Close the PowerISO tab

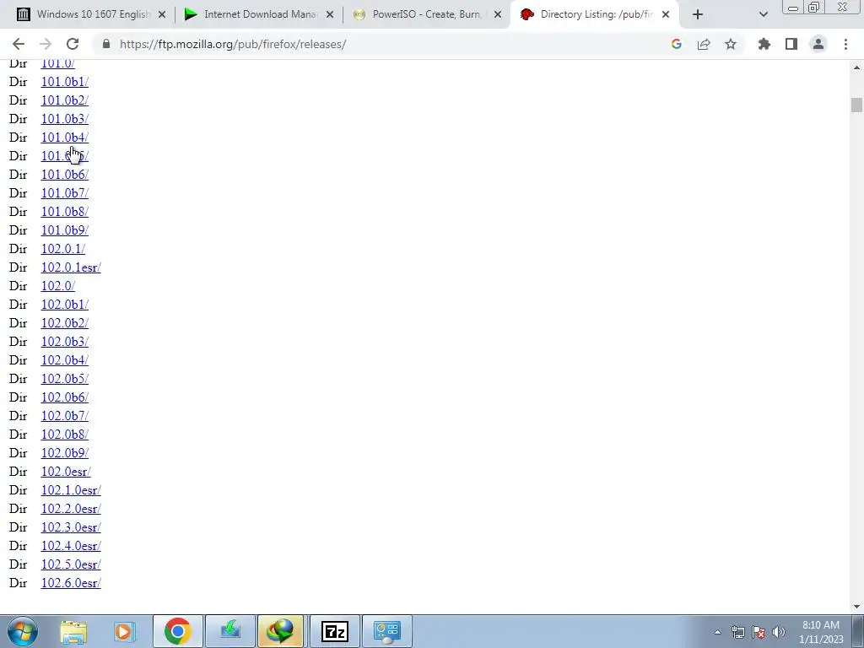click(498, 14)
